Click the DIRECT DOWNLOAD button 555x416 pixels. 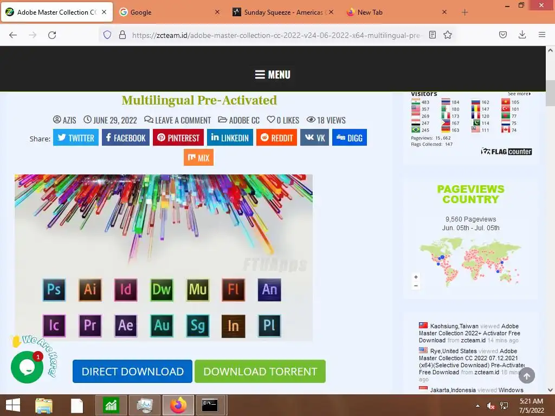132,372
